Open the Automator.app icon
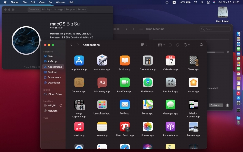 (x=102, y=60)
